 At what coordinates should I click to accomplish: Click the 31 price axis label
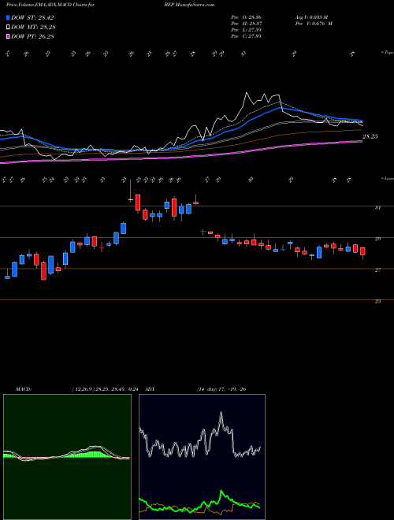[377, 207]
